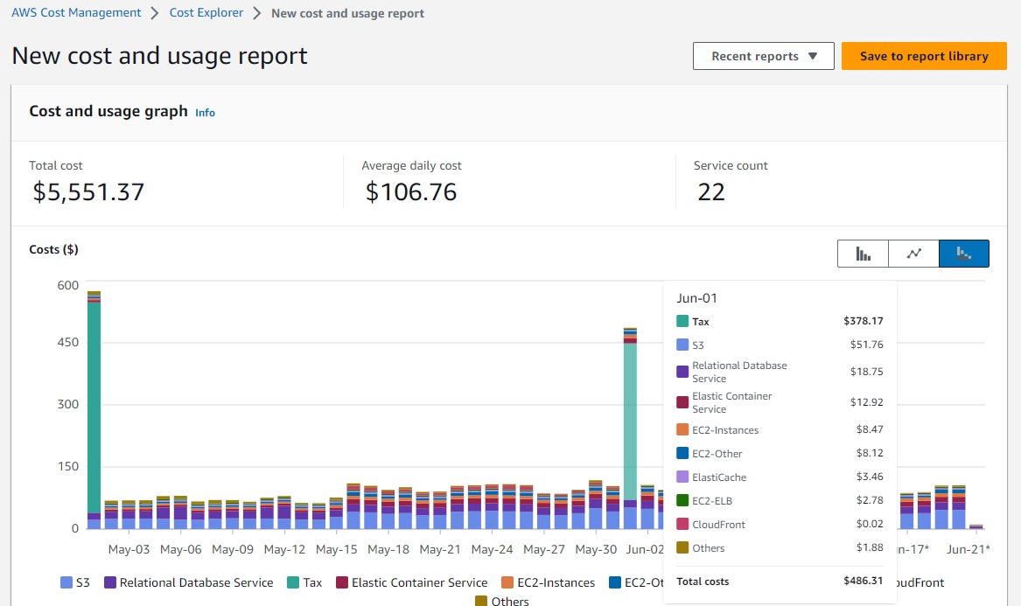The height and width of the screenshot is (606, 1021).
Task: Click New cost and usage report breadcrumb
Action: 347,13
